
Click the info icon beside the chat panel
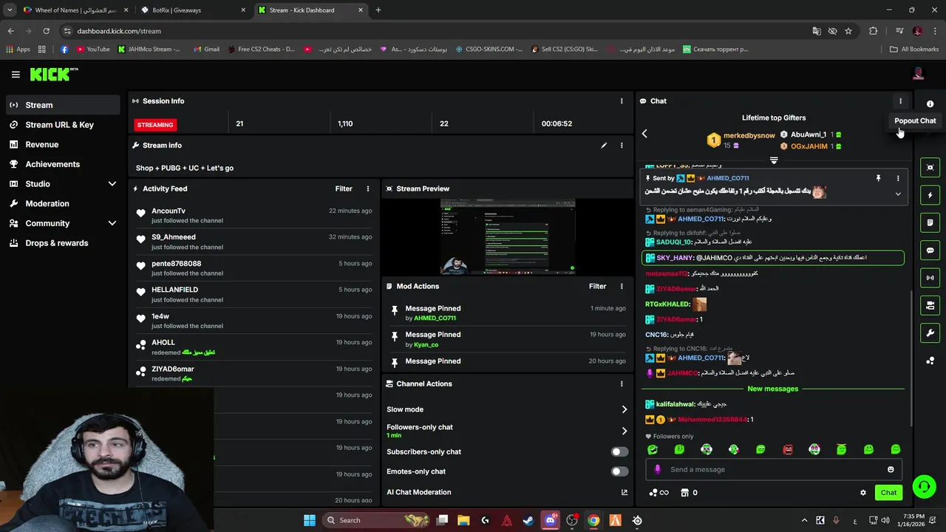930,104
